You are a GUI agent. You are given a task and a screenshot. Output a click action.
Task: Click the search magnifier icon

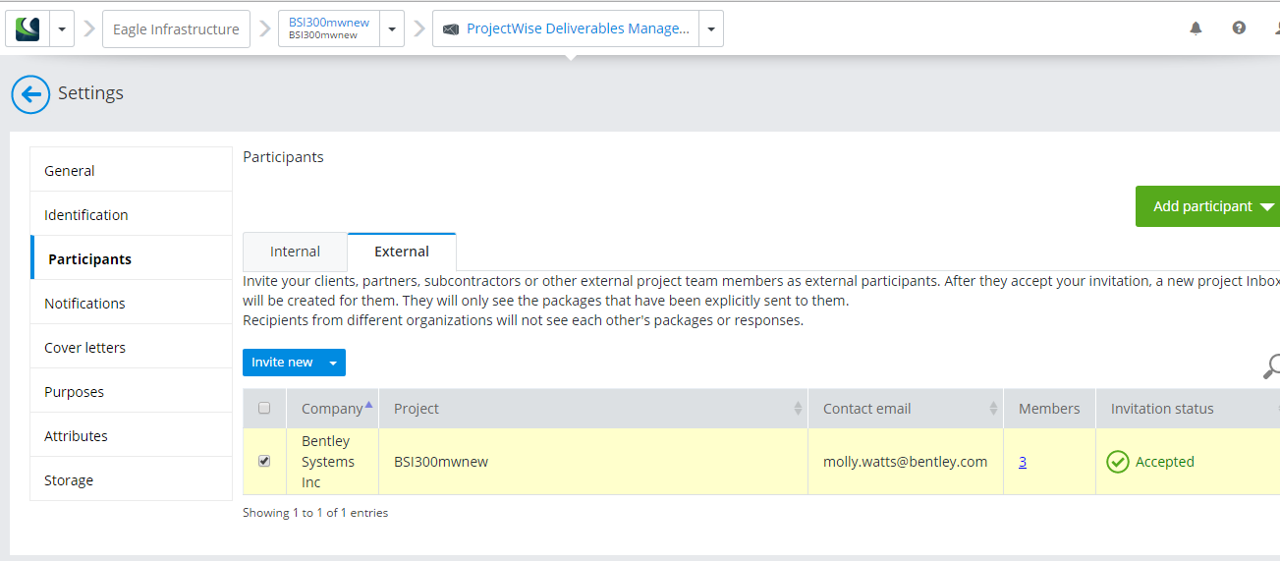[1271, 366]
